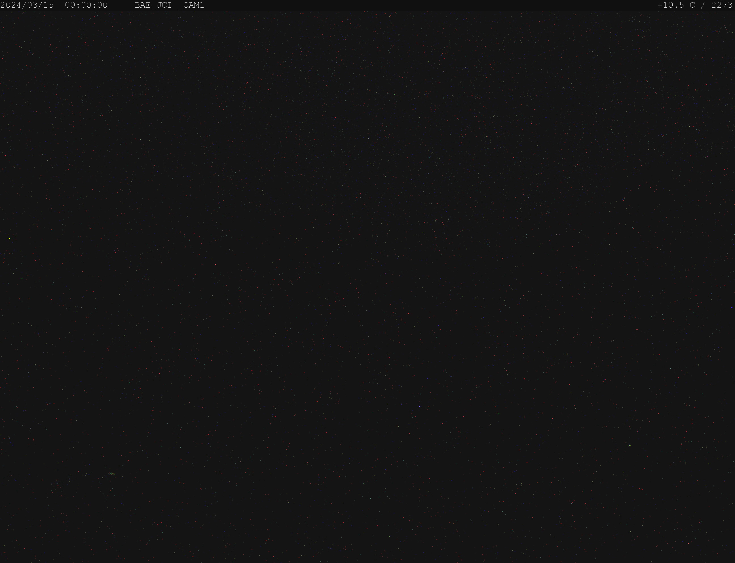Image resolution: width=735 pixels, height=563 pixels.
Task: Click the month 03 in the date
Action: 33,5
